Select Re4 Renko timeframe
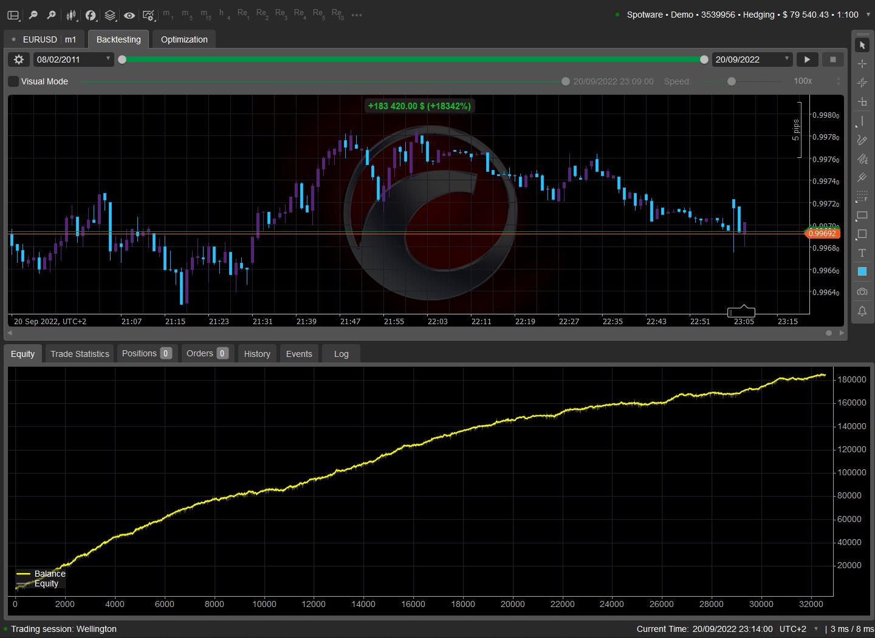 click(300, 14)
